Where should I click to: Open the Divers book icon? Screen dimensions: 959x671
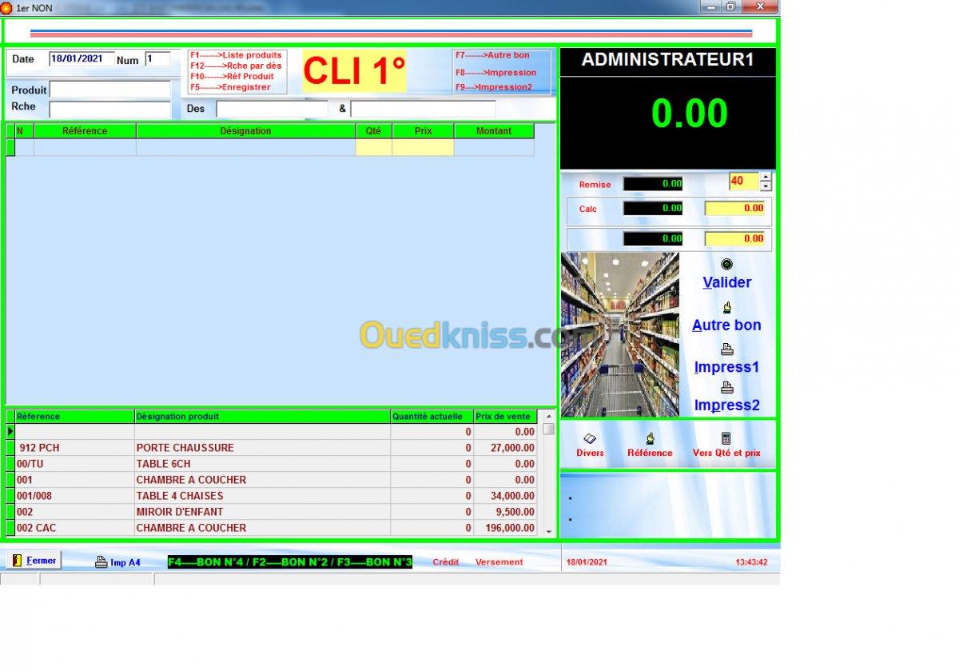click(590, 439)
